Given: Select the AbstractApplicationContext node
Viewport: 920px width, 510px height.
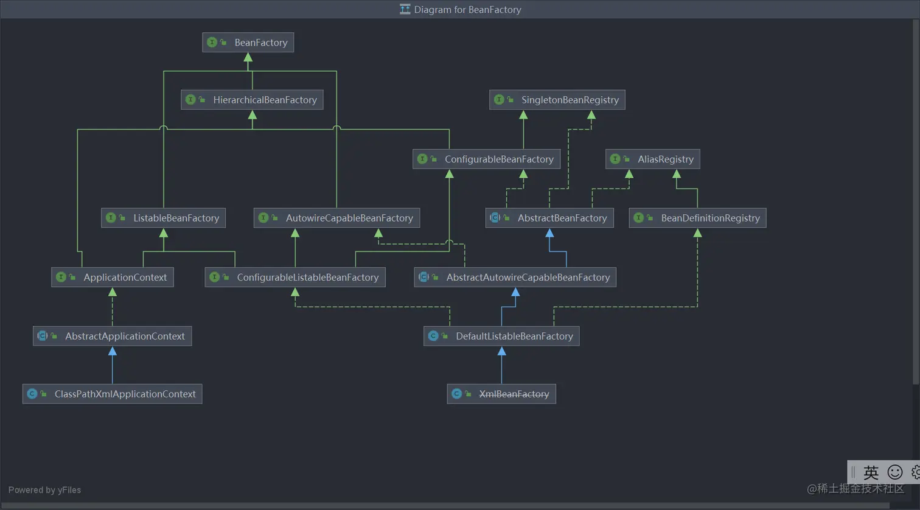Looking at the screenshot, I should (x=113, y=336).
